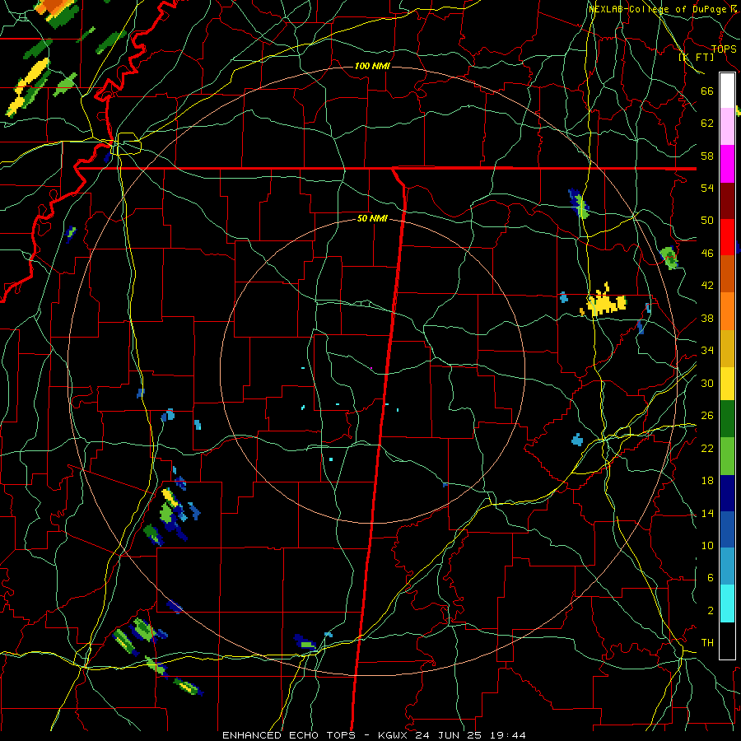Click legend value 46
Viewport: 741px width, 741px height.
click(707, 253)
